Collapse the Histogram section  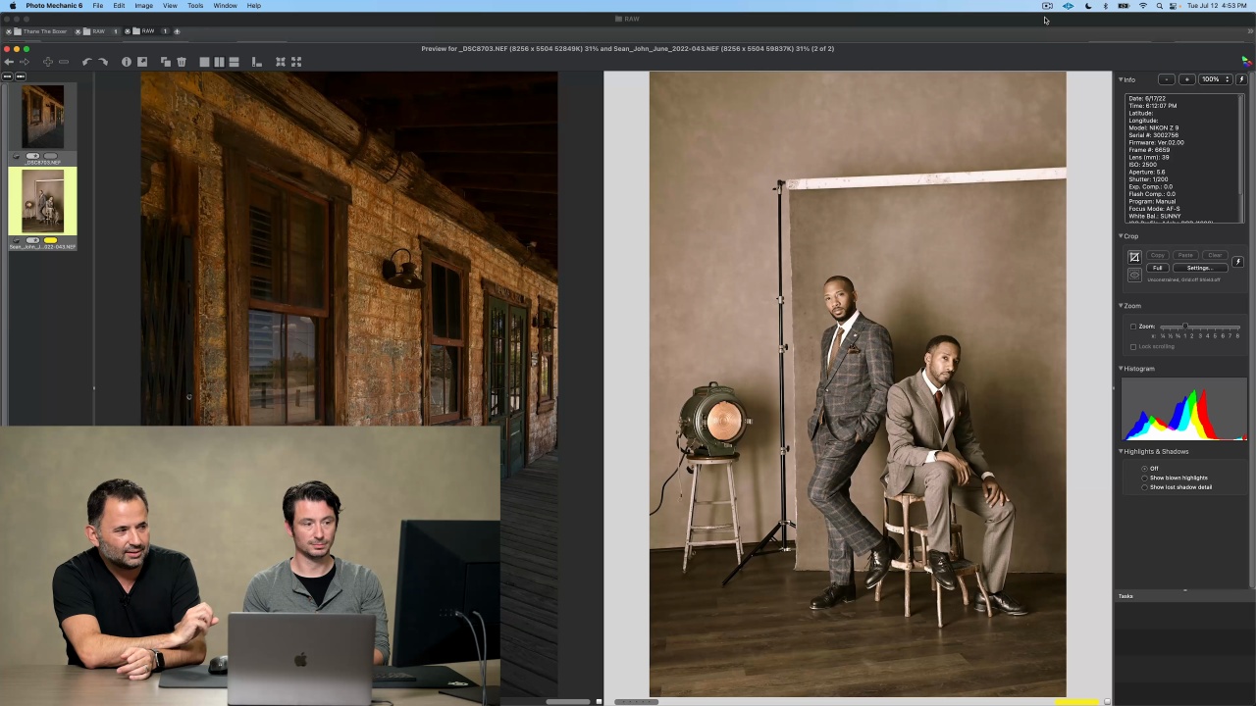(x=1122, y=369)
